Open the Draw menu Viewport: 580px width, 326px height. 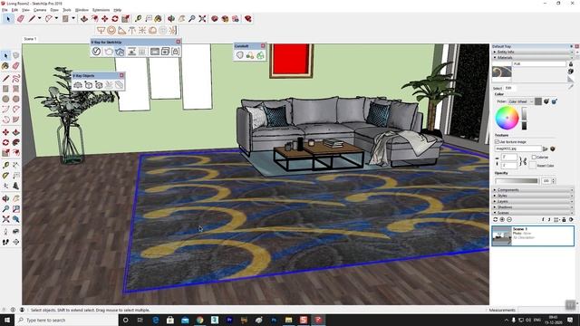(x=54, y=10)
